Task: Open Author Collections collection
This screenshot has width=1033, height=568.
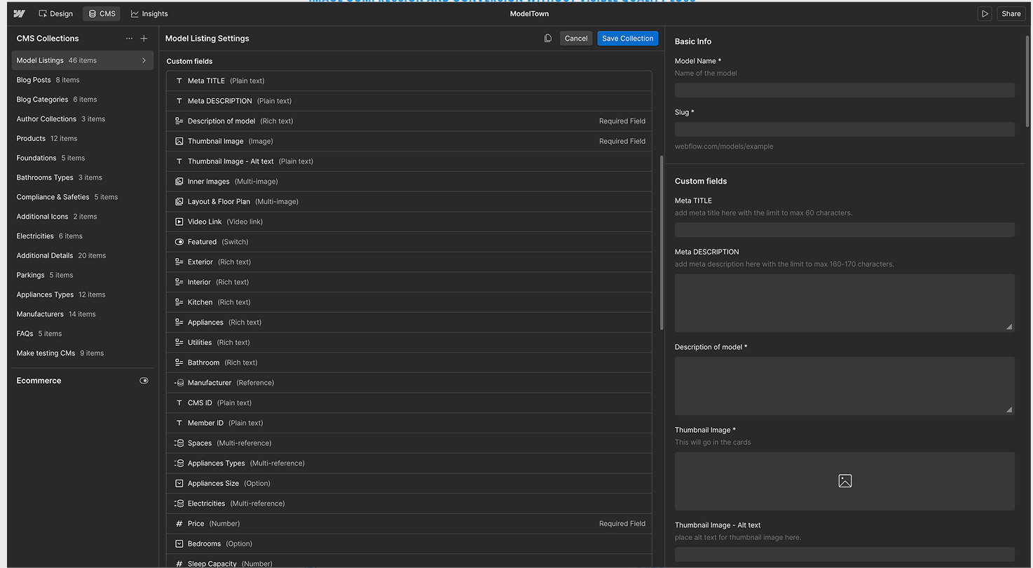Action: (x=83, y=119)
